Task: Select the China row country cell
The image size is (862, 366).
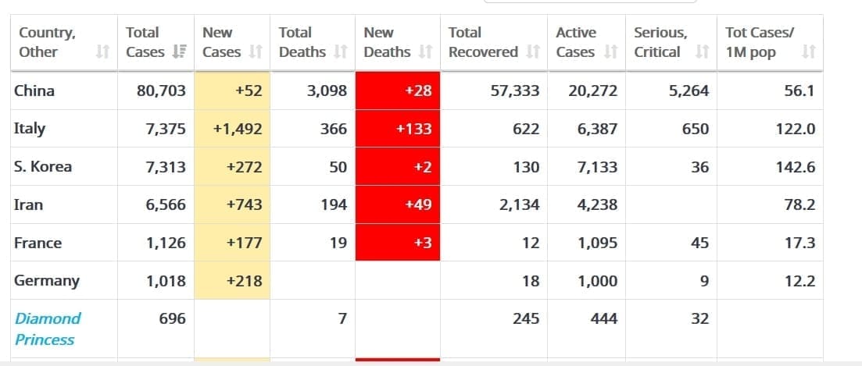Action: pyautogui.click(x=34, y=91)
